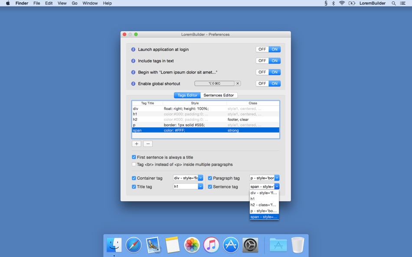This screenshot has height=257, width=412.
Task: Open System Preferences from the Dock
Action: [x=250, y=244]
